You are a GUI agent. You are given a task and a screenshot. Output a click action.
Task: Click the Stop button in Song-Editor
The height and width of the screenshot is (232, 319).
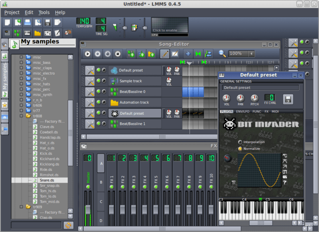click(118, 54)
